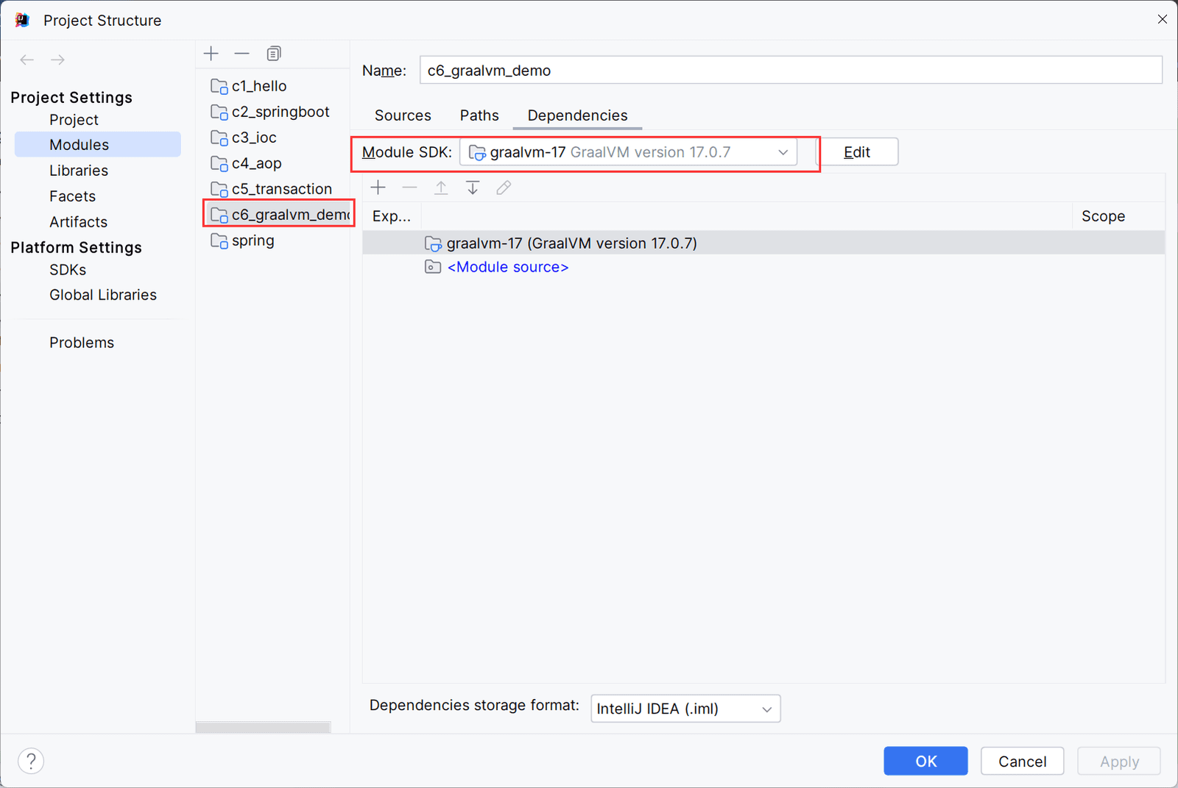The height and width of the screenshot is (788, 1178).
Task: Close the Project Structure dialog
Action: pos(1162,19)
